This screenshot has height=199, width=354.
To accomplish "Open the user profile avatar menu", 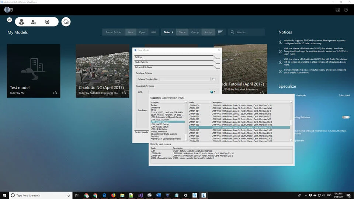I will [7, 10].
